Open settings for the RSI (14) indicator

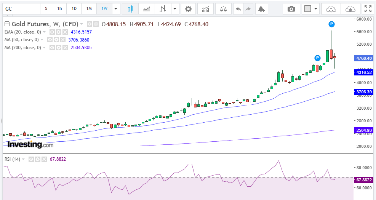[37, 159]
